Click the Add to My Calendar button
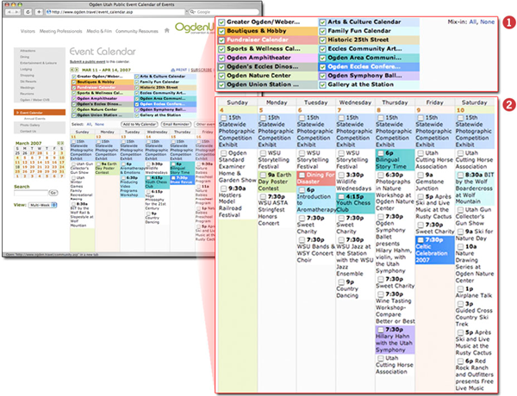517x396 pixels. pos(139,124)
